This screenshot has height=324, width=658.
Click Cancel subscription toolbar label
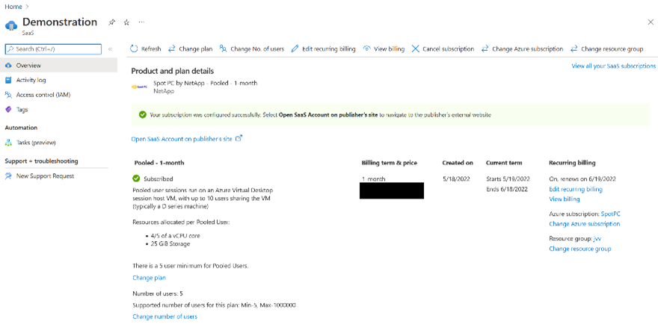click(x=448, y=49)
